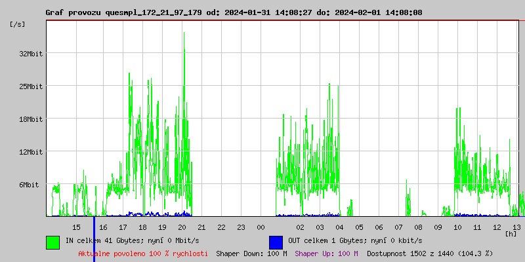Click the purple Shaper Up: 100 M label

pyautogui.click(x=326, y=253)
